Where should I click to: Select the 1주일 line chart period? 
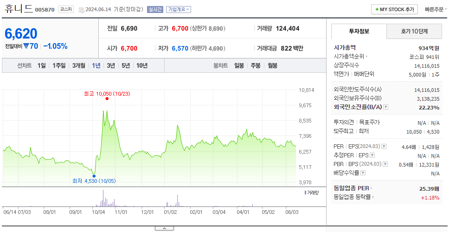point(59,65)
